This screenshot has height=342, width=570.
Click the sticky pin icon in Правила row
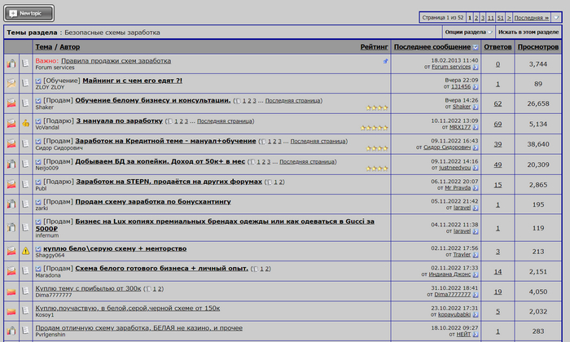pos(386,61)
